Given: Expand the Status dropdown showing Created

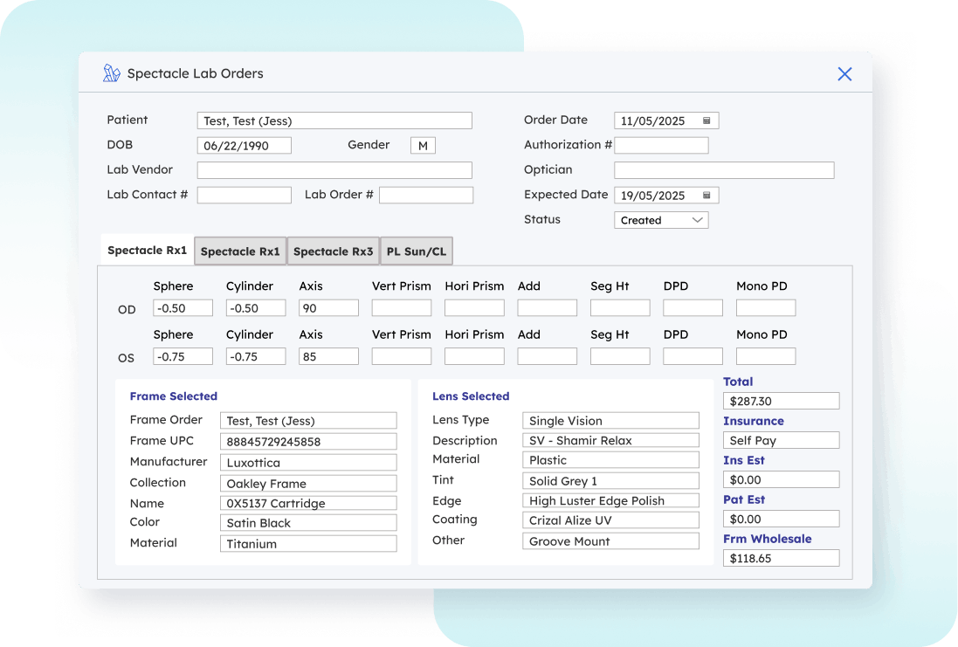Looking at the screenshot, I should click(x=661, y=221).
